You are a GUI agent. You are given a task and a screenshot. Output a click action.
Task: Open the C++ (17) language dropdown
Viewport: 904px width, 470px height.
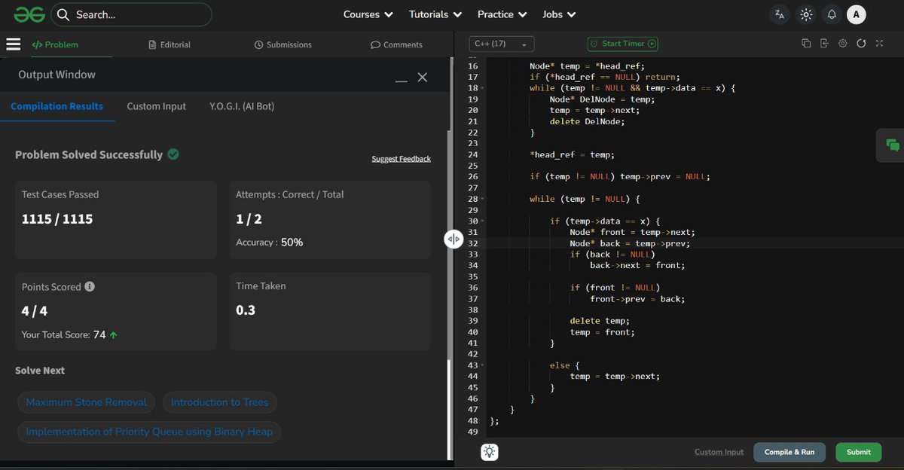(502, 44)
